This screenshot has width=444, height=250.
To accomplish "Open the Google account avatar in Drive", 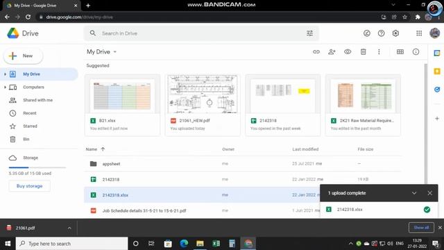I will (435, 33).
